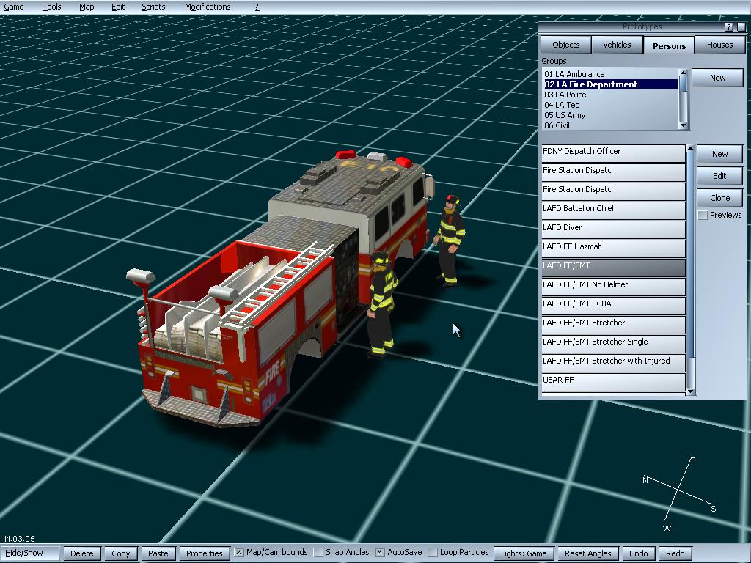Open the Scripts menu
Screen dimensions: 751x563
click(153, 7)
